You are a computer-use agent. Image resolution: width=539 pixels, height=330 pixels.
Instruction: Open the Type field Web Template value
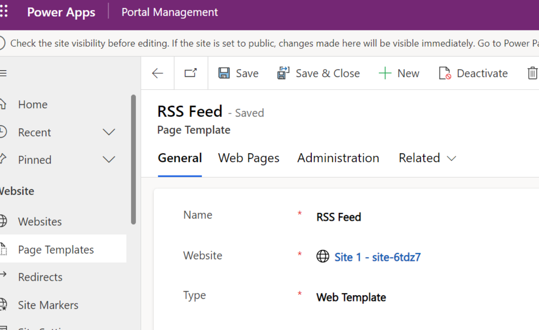point(351,297)
